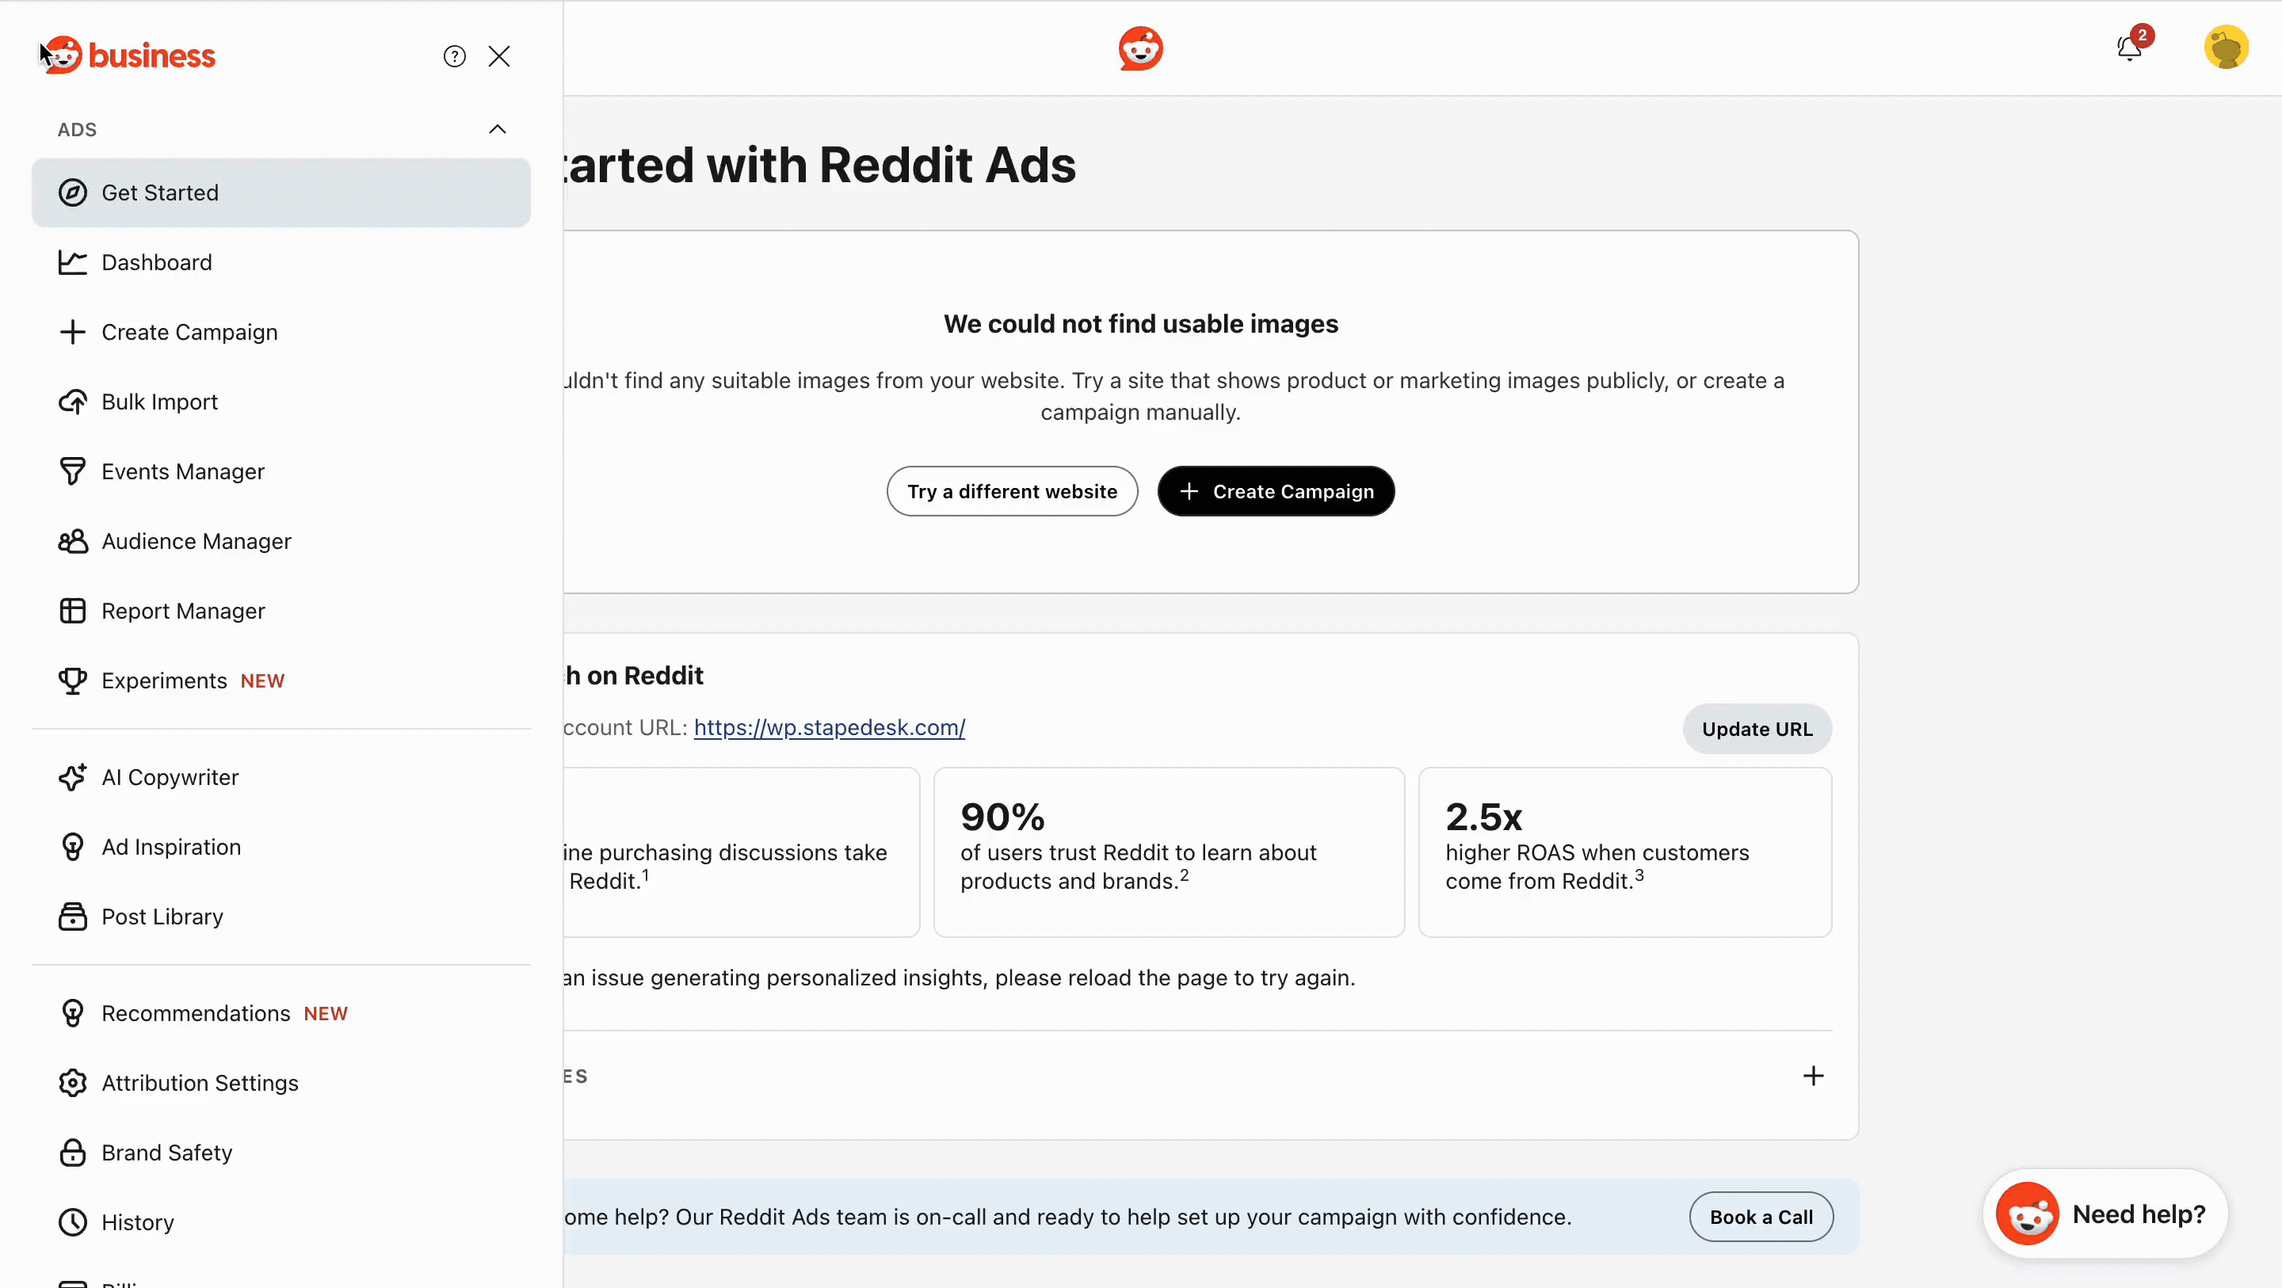View History from the sidebar
Viewport: 2282px width, 1288px height.
[280, 1222]
